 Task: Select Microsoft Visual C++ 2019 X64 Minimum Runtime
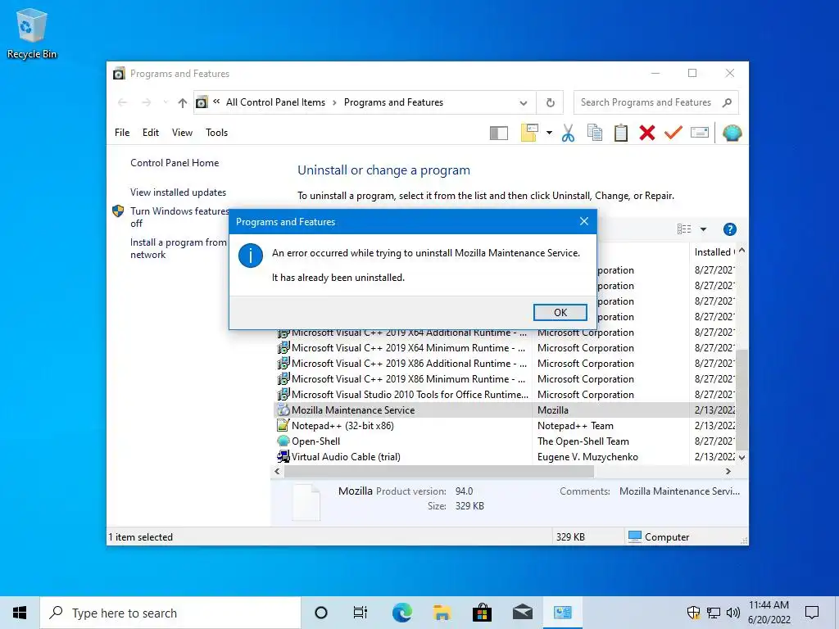click(x=408, y=348)
